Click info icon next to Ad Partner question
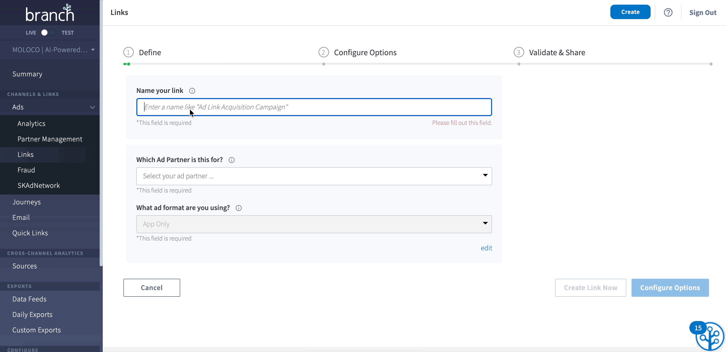Viewport: 726px width, 352px height. [x=231, y=160]
